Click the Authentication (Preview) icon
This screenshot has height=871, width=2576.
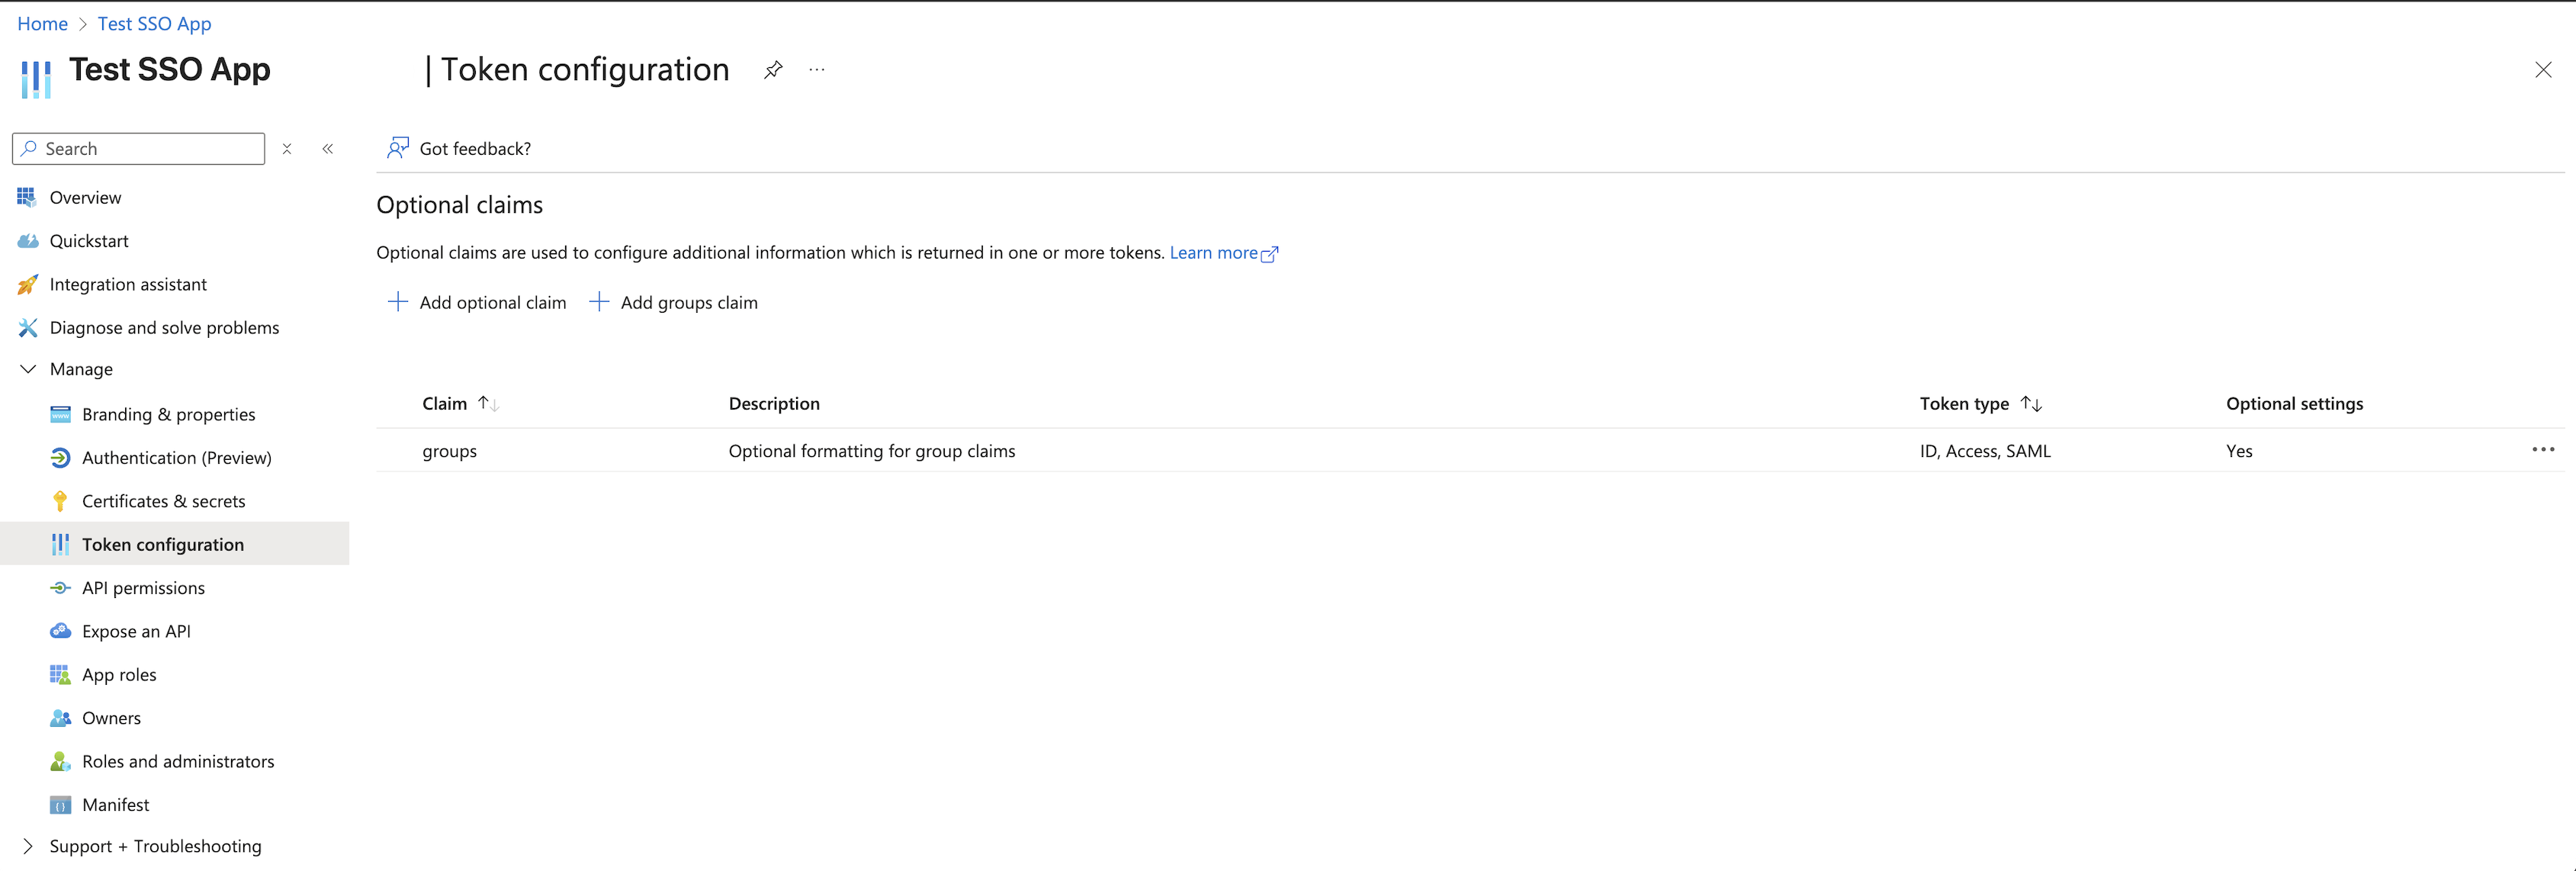pos(60,458)
